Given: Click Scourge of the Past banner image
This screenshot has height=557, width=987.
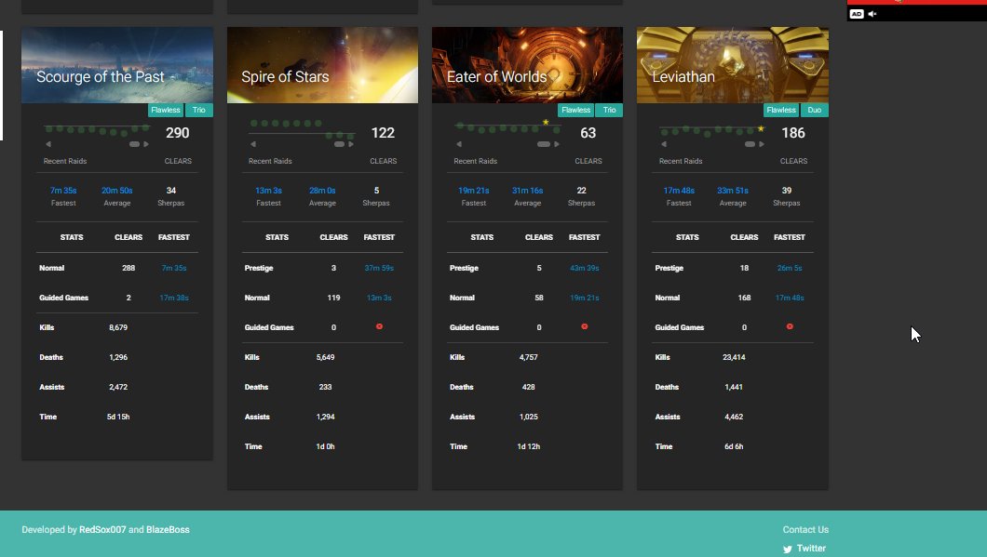Looking at the screenshot, I should click(117, 65).
